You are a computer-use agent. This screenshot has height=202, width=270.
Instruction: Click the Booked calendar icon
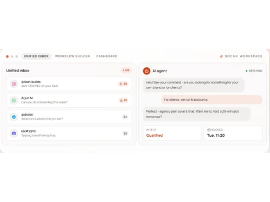[209, 130]
